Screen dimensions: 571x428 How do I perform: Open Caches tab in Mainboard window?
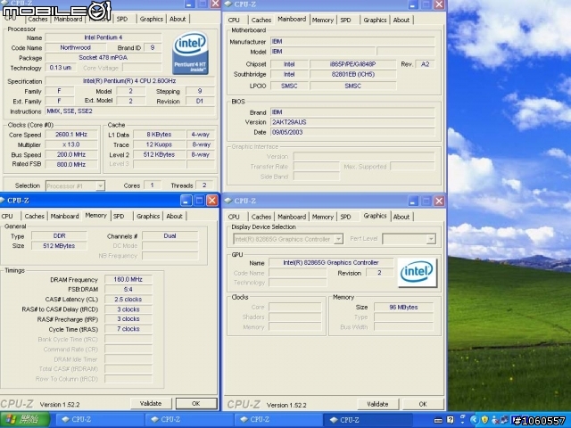coord(261,20)
